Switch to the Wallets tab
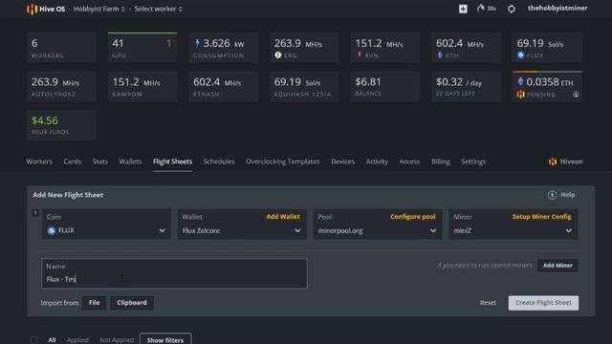 pyautogui.click(x=130, y=161)
